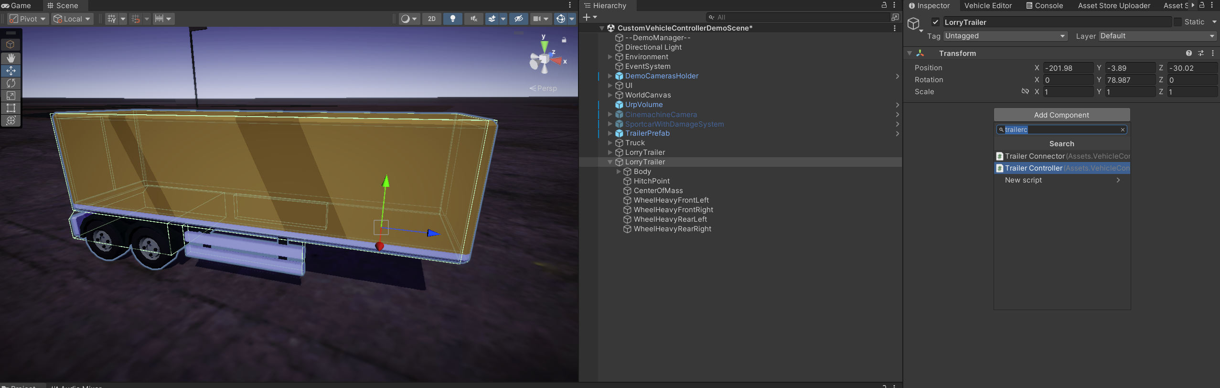Click the Add Component button
Screen dimensions: 1220x388
[x=1061, y=115]
